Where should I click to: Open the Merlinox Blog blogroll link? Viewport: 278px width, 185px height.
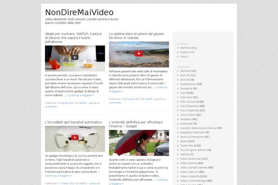[x=189, y=48]
